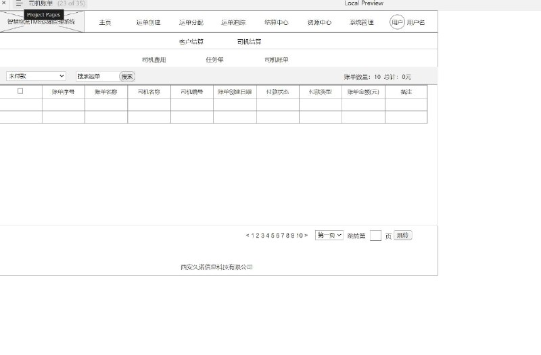Select the 司机账单 sub-tab
Image resolution: width=541 pixels, height=355 pixels.
[x=277, y=60]
